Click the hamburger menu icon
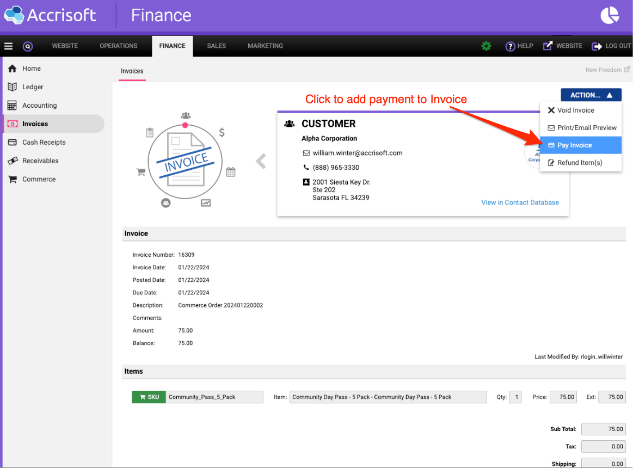633x468 pixels. (8, 46)
